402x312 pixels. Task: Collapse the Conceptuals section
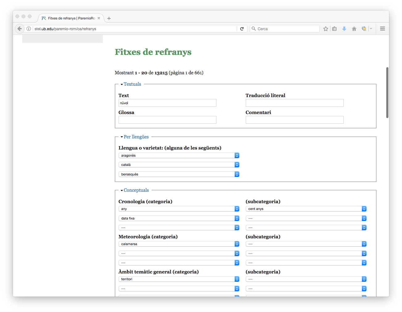(136, 190)
